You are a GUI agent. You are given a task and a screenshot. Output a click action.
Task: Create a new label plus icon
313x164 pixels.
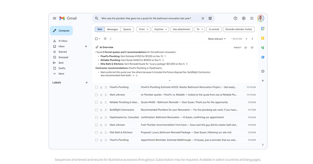tap(87, 83)
